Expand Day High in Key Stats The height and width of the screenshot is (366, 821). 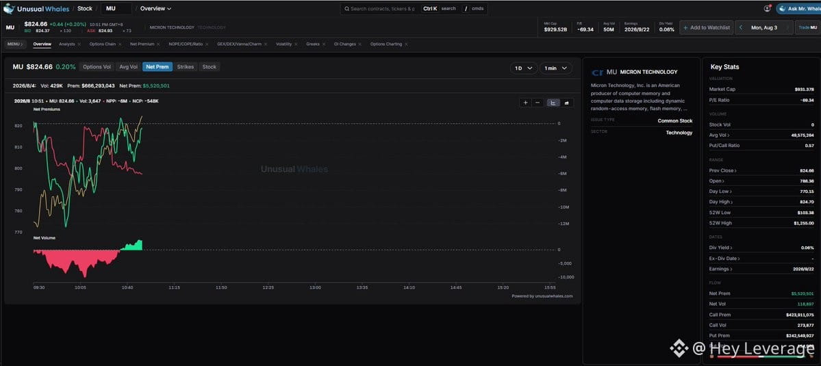click(x=721, y=202)
